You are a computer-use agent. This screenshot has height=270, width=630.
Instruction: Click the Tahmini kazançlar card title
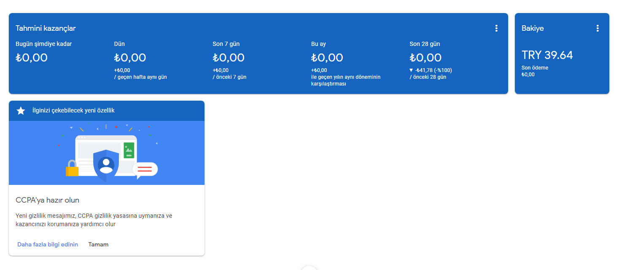tap(46, 28)
